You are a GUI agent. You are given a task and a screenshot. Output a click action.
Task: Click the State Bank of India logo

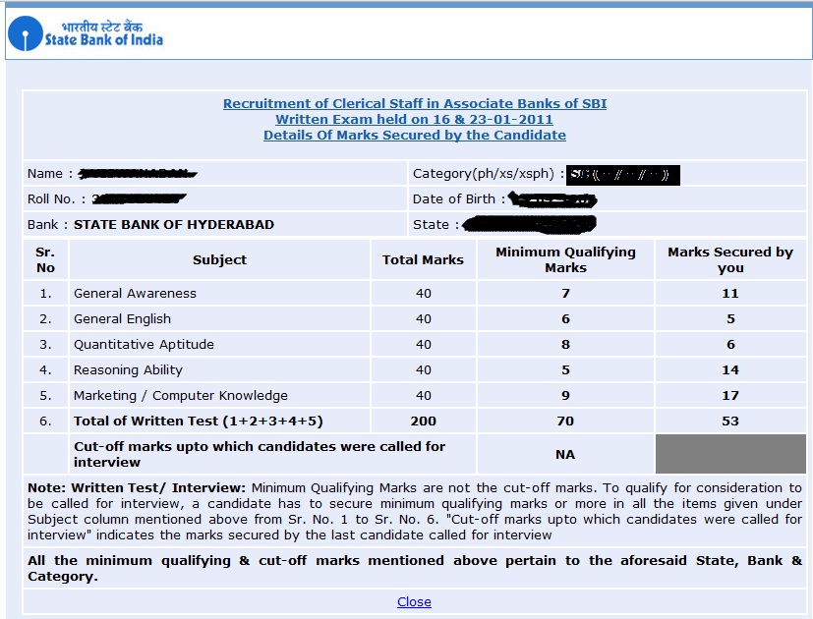pyautogui.click(x=86, y=33)
